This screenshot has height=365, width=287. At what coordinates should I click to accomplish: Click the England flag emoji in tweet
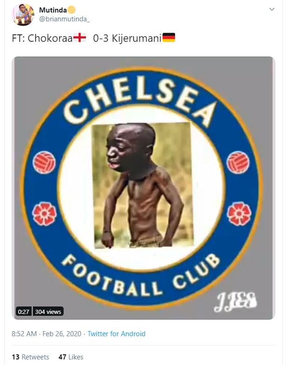pos(79,38)
